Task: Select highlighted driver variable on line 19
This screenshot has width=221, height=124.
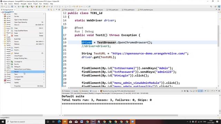Action: 87,42
